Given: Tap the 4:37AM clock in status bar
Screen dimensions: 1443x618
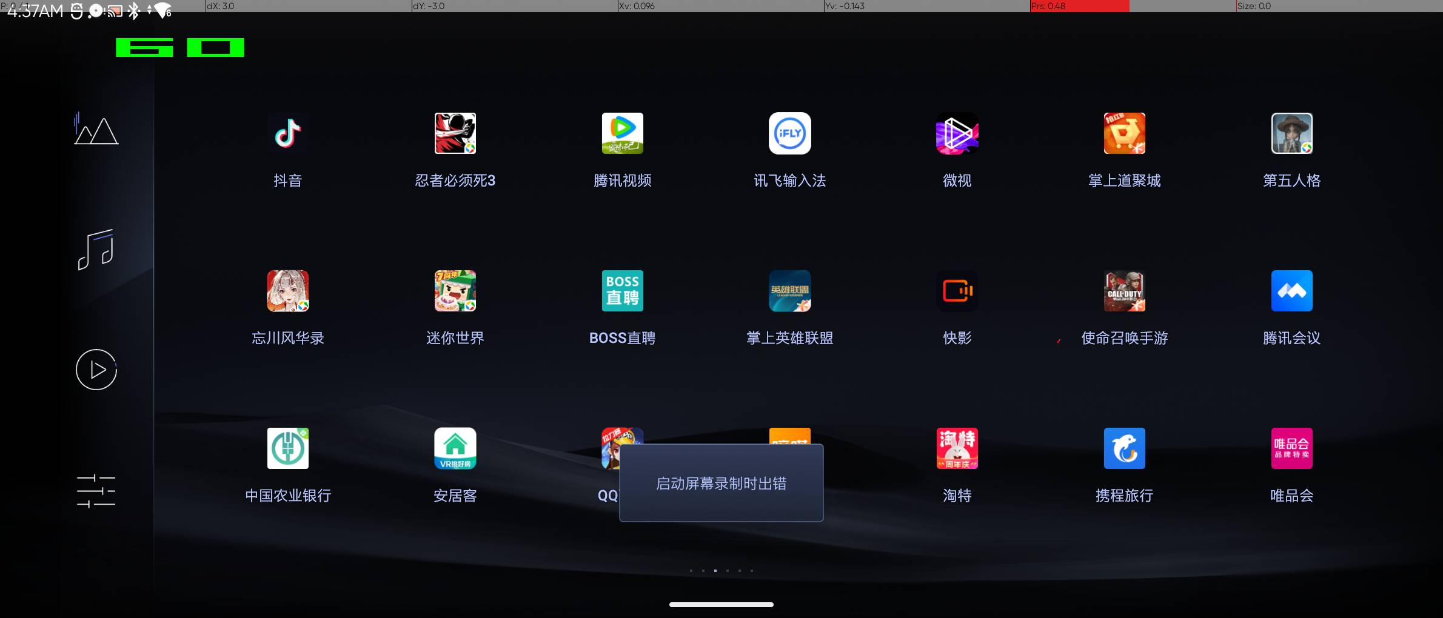Looking at the screenshot, I should pos(35,11).
